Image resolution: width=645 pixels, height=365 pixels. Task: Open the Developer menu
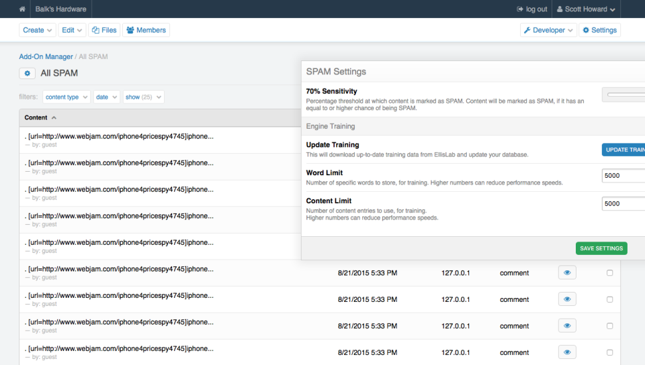548,30
